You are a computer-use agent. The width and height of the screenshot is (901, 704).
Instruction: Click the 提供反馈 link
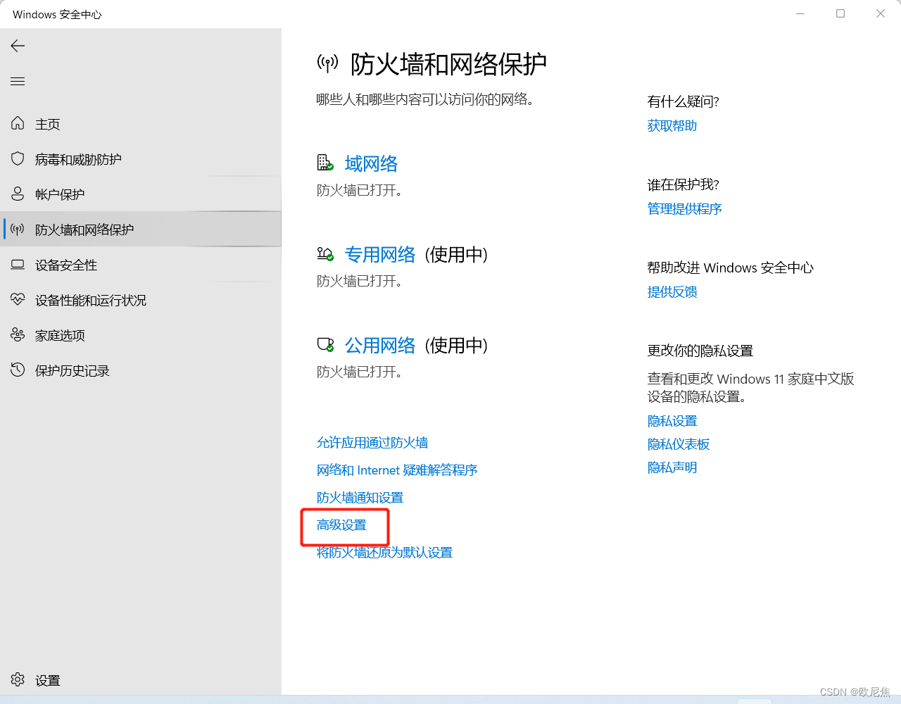coord(672,292)
